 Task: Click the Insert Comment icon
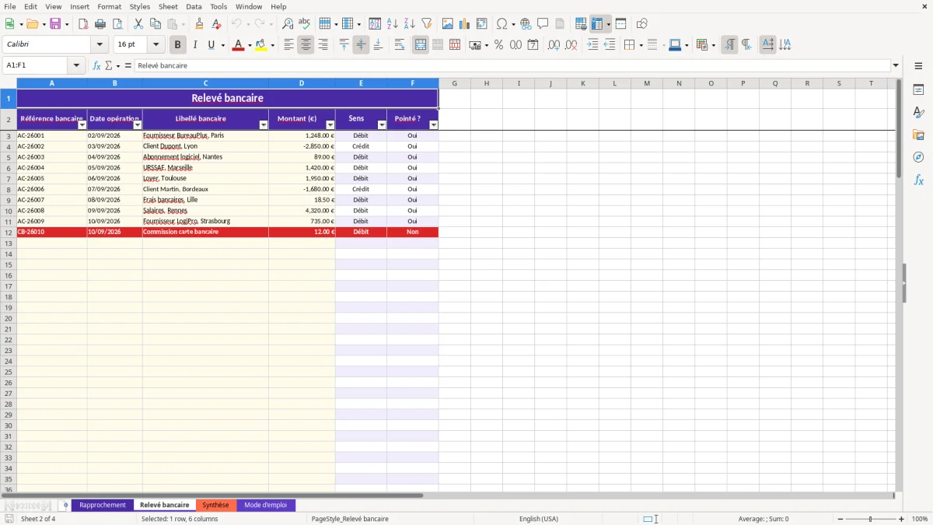click(x=543, y=24)
